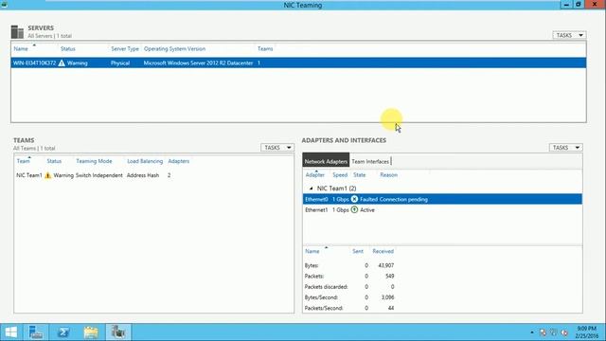Click the action center flag tray icon
Screen dimensions: 606x341
pos(543,332)
